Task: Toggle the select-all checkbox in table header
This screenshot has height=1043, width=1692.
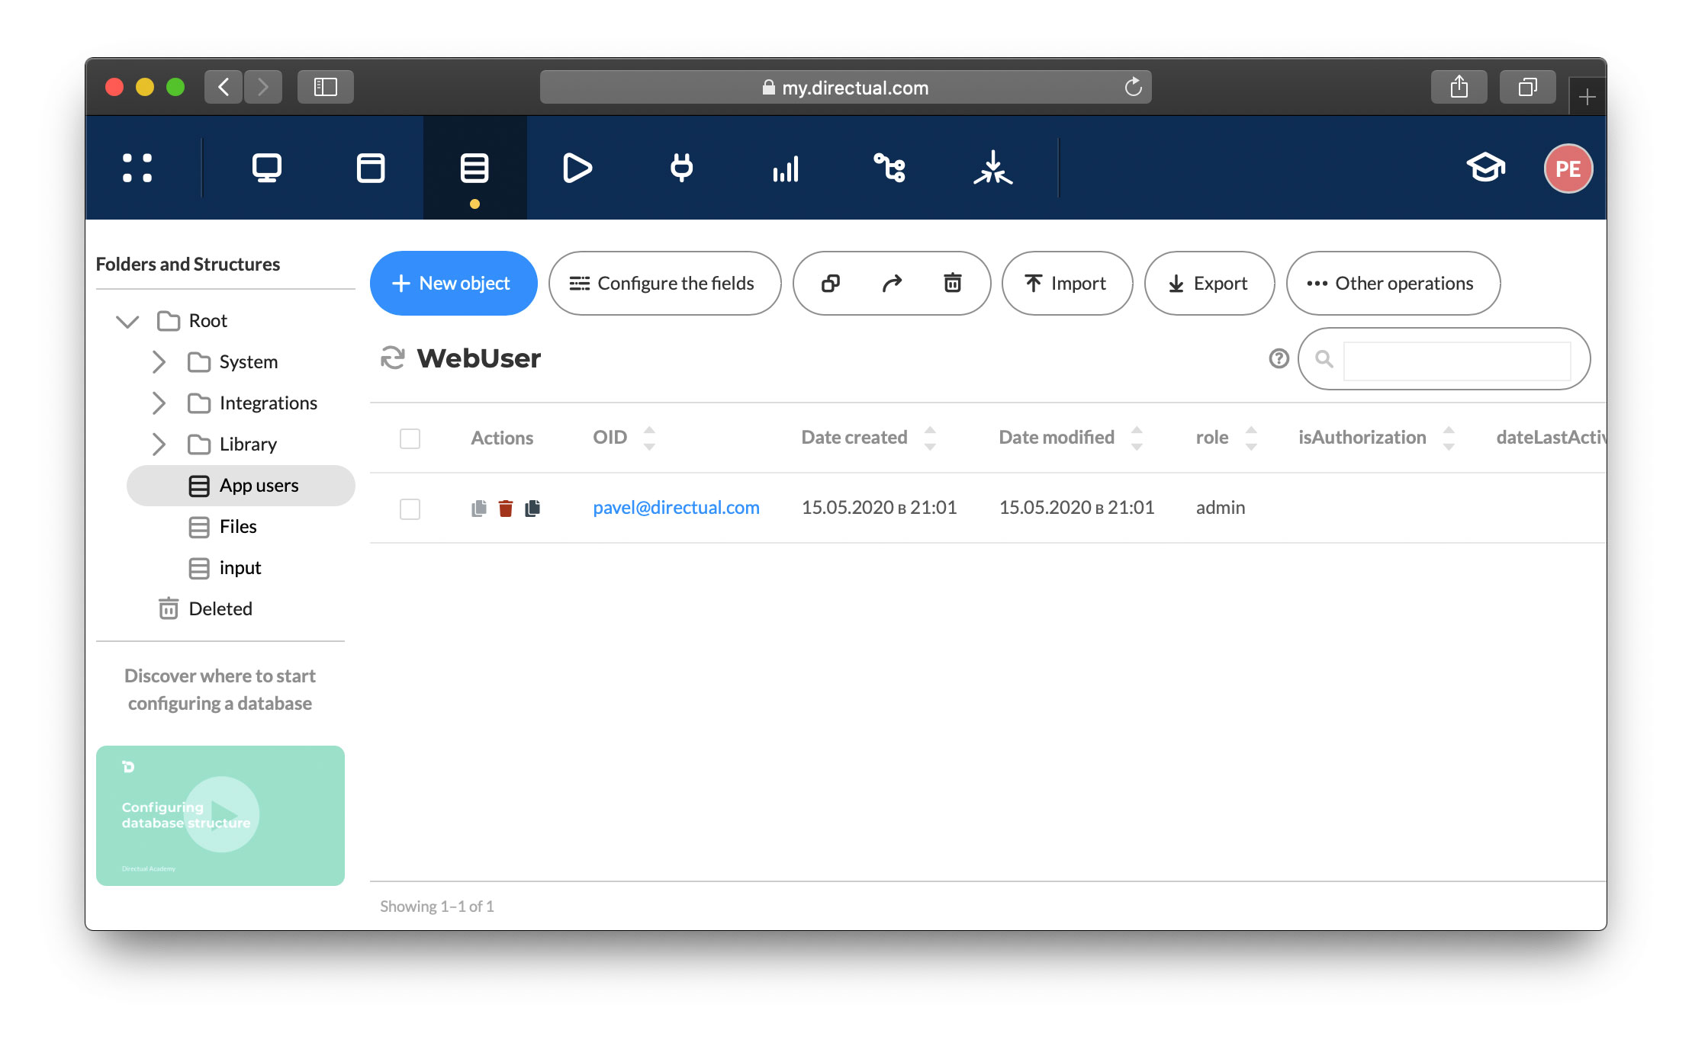Action: (410, 438)
